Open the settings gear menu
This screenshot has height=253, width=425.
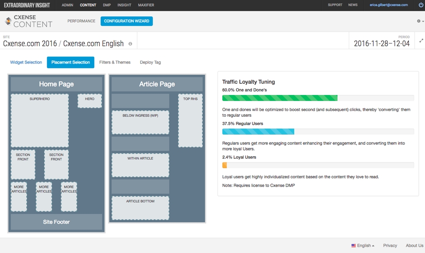420,21
